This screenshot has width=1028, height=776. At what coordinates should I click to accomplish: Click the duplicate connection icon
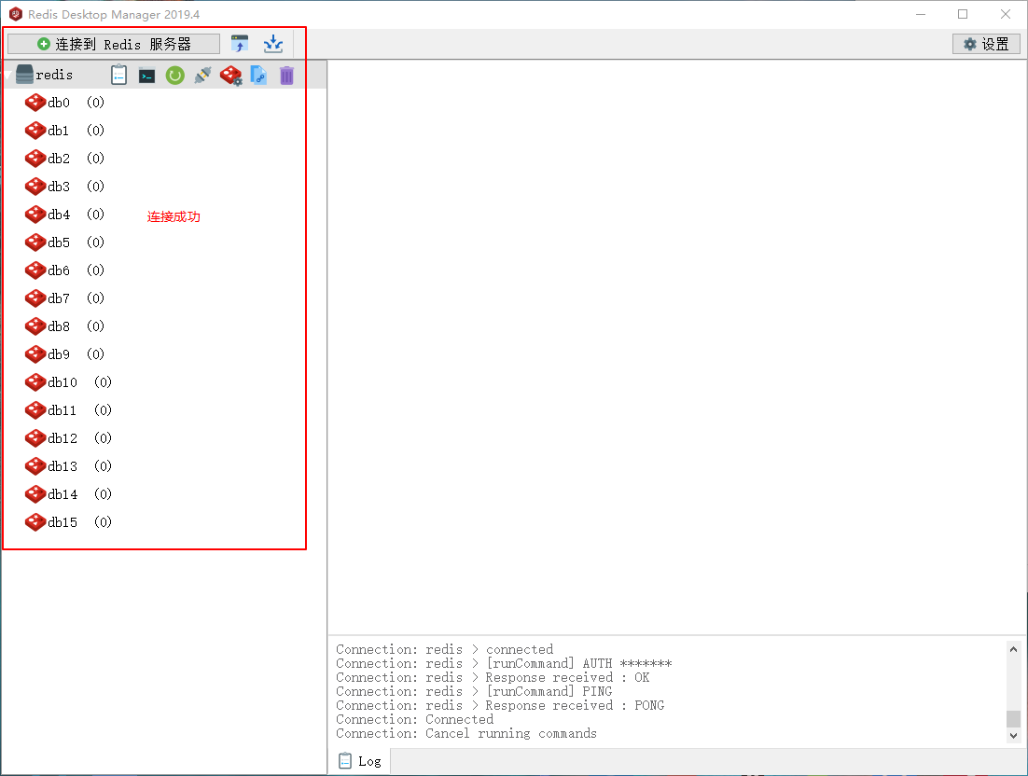[259, 76]
